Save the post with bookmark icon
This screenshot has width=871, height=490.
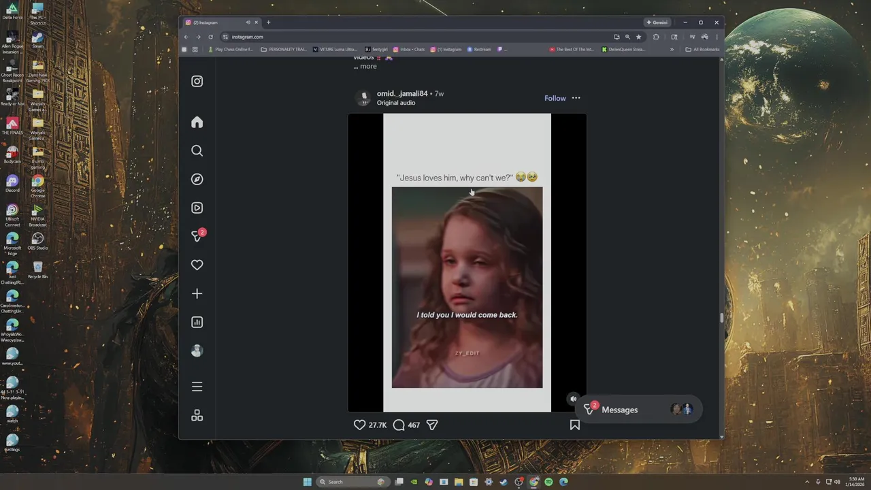(574, 425)
